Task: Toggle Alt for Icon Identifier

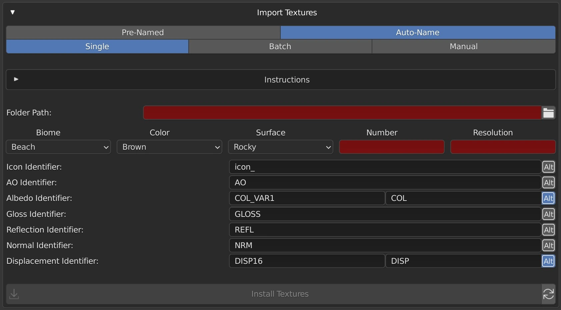Action: (548, 167)
